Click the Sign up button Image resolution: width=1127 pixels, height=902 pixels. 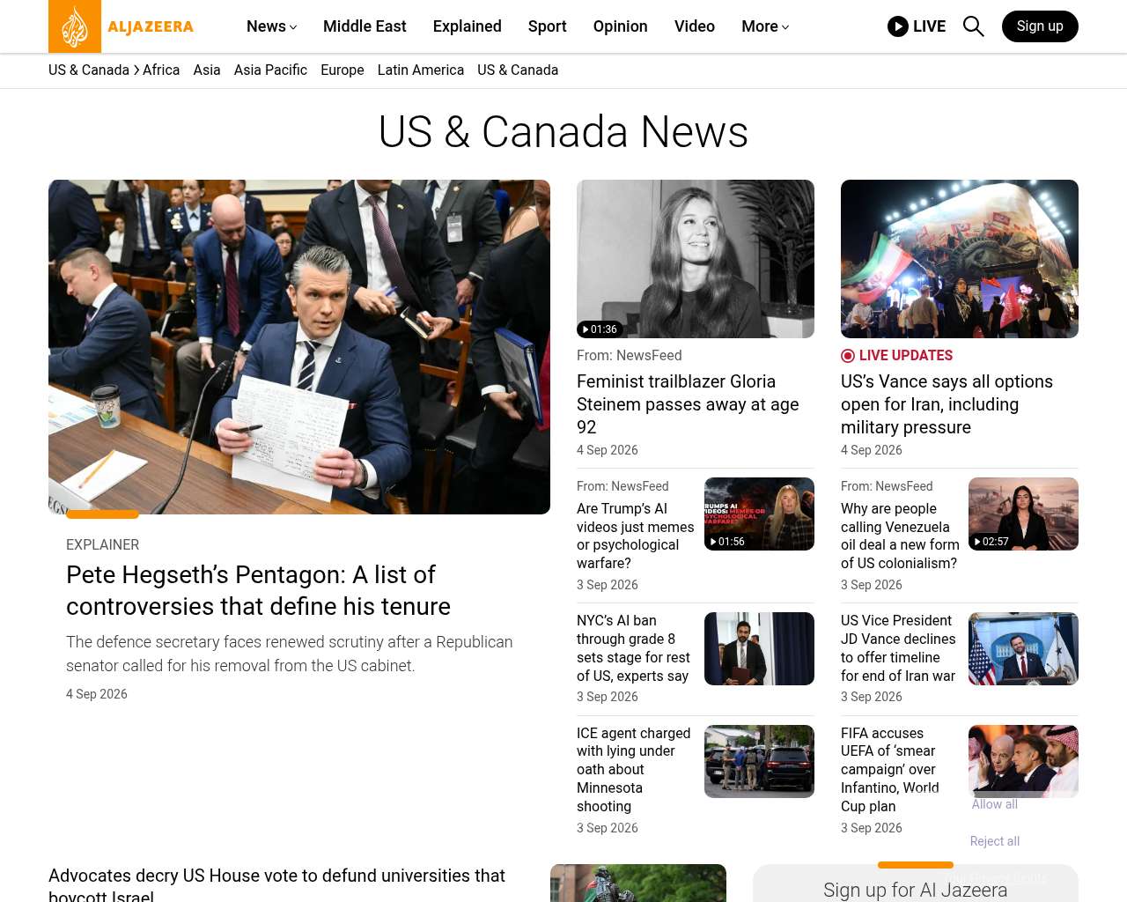[x=1040, y=26]
